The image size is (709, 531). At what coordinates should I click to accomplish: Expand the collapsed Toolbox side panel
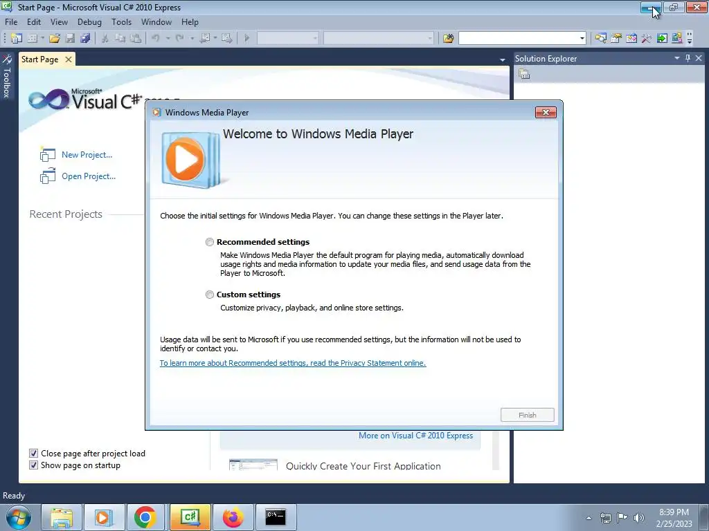pyautogui.click(x=7, y=76)
